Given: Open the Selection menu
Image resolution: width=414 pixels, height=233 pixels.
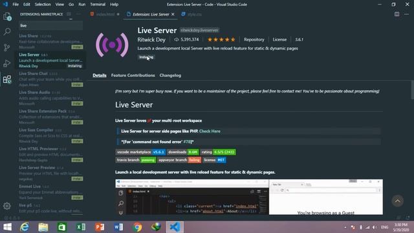Looking at the screenshot, I should pyautogui.click(x=43, y=5).
